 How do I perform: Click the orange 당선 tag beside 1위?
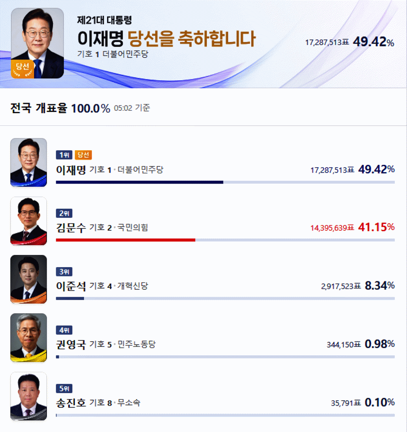(x=83, y=155)
